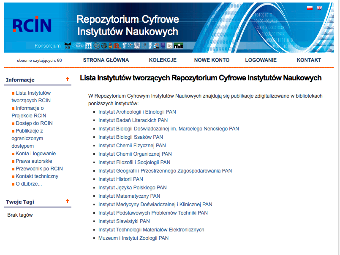Open the SLAV consortium logo
This screenshot has height=255, width=340.
click(x=137, y=45)
